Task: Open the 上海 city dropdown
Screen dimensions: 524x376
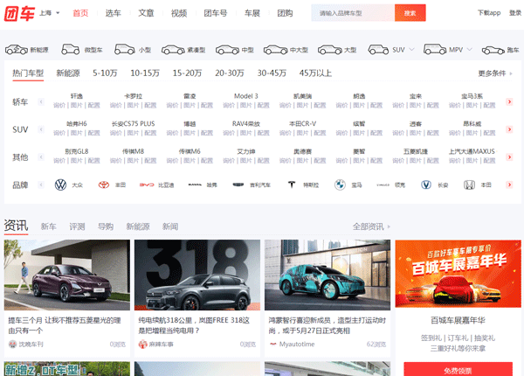Action: pos(50,13)
